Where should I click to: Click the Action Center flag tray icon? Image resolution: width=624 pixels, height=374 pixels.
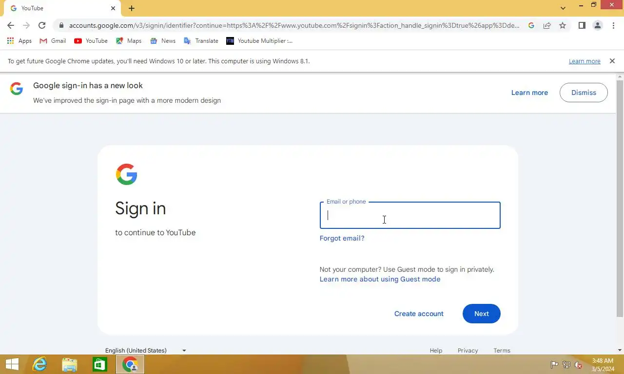tap(554, 364)
